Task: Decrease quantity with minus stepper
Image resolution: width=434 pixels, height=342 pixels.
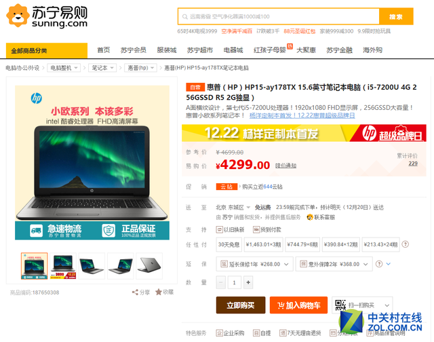Action: point(221,282)
